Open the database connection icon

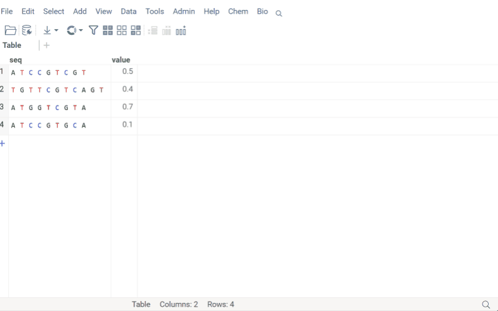27,30
